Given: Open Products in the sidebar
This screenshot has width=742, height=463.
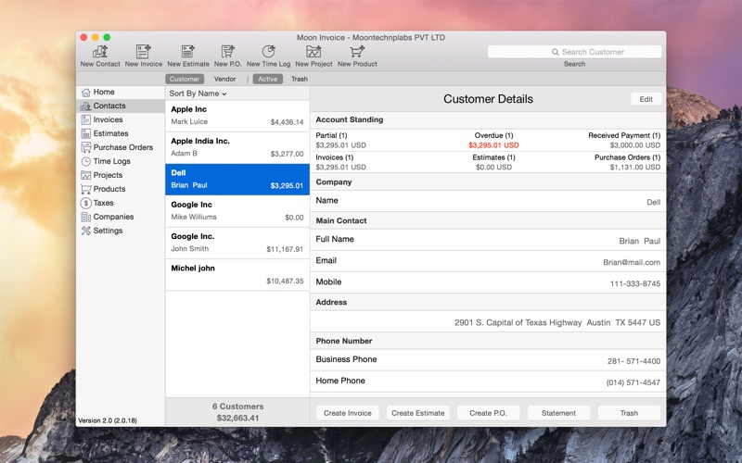Looking at the screenshot, I should (121, 189).
